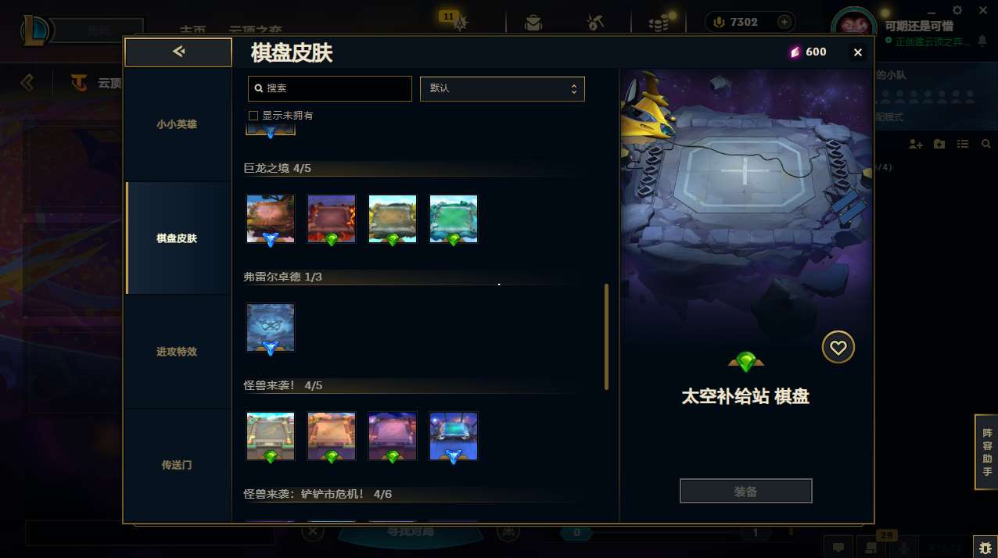The width and height of the screenshot is (998, 558).
Task: Click the back arrow at panel top-left
Action: coord(178,52)
